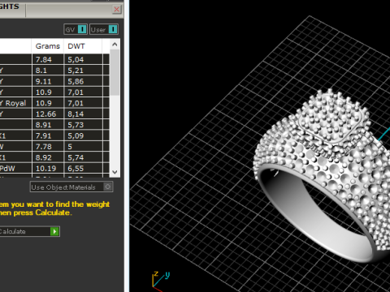Select the 5,86 DWT cell
The image size is (390, 292).
point(84,81)
